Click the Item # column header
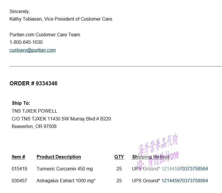 pos(18,157)
